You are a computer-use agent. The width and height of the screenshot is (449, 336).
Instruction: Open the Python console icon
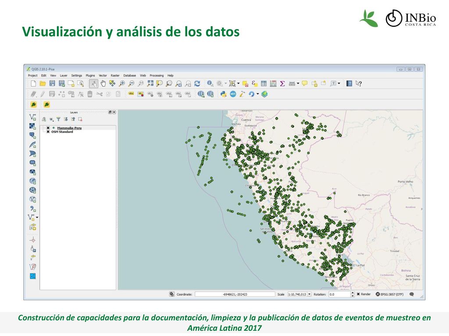tap(223, 94)
